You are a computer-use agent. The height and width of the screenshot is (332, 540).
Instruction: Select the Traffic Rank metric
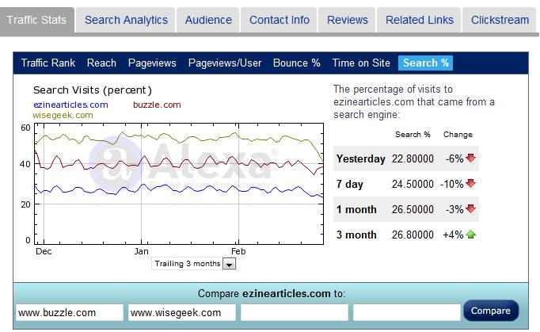click(48, 63)
